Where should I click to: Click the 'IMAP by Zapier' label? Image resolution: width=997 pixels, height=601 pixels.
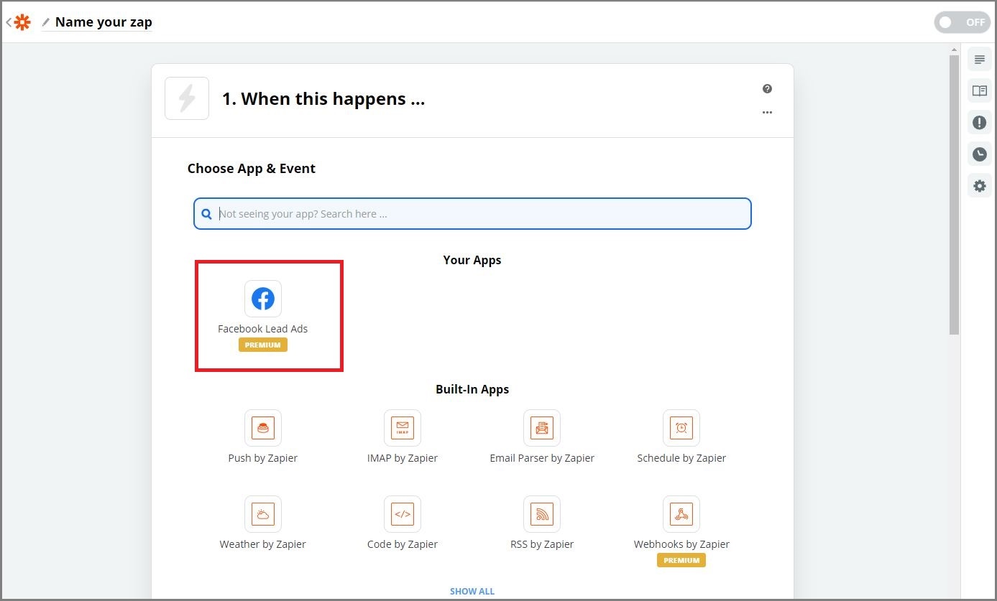403,458
